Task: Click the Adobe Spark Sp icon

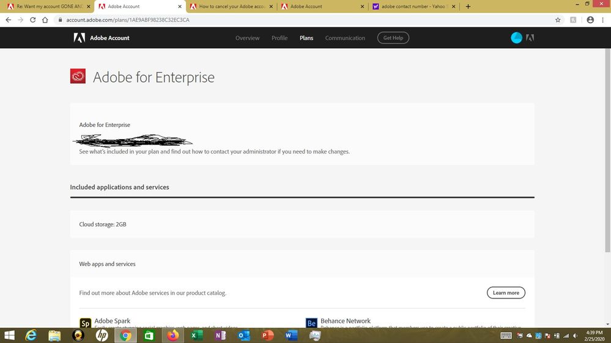Action: (x=85, y=323)
